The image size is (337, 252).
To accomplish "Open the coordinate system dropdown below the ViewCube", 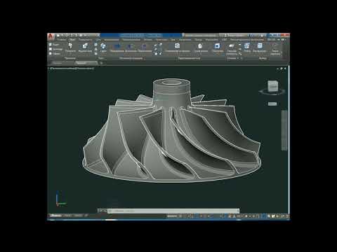I will tap(272, 104).
